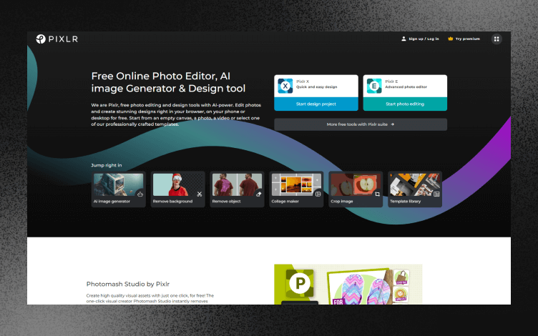Click the Pixlr E app icon
This screenshot has width=538, height=336.
pyautogui.click(x=374, y=86)
